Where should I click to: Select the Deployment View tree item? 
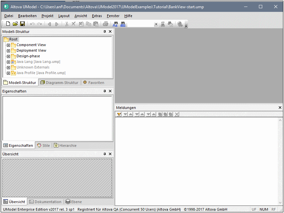pyautogui.click(x=31, y=51)
